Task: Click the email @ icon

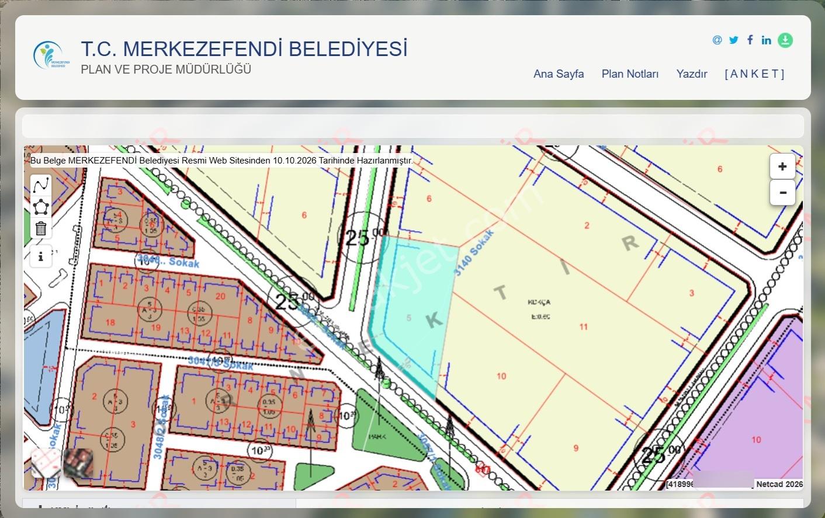Action: (x=717, y=40)
